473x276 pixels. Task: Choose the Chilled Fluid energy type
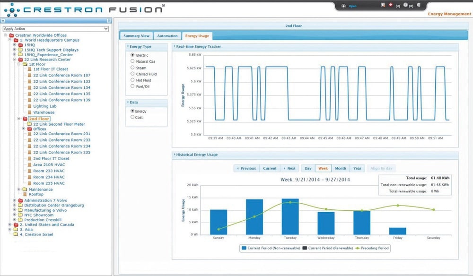[x=132, y=74]
